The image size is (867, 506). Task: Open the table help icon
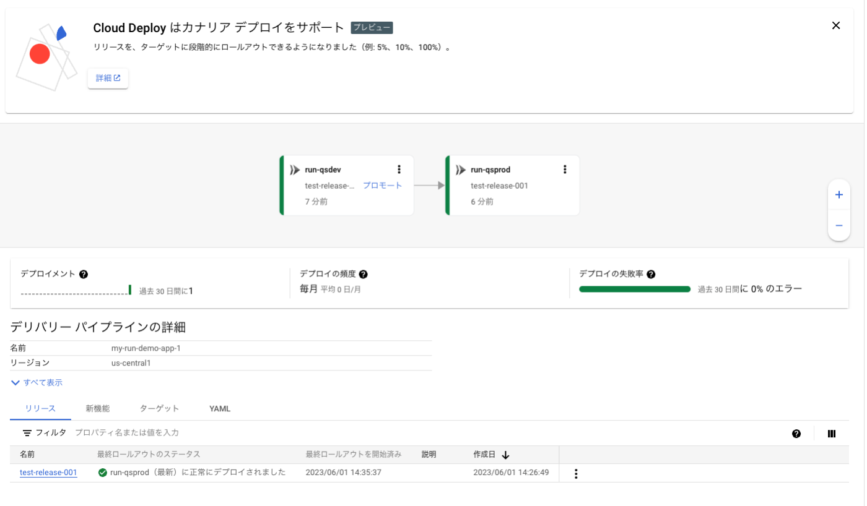click(x=796, y=434)
